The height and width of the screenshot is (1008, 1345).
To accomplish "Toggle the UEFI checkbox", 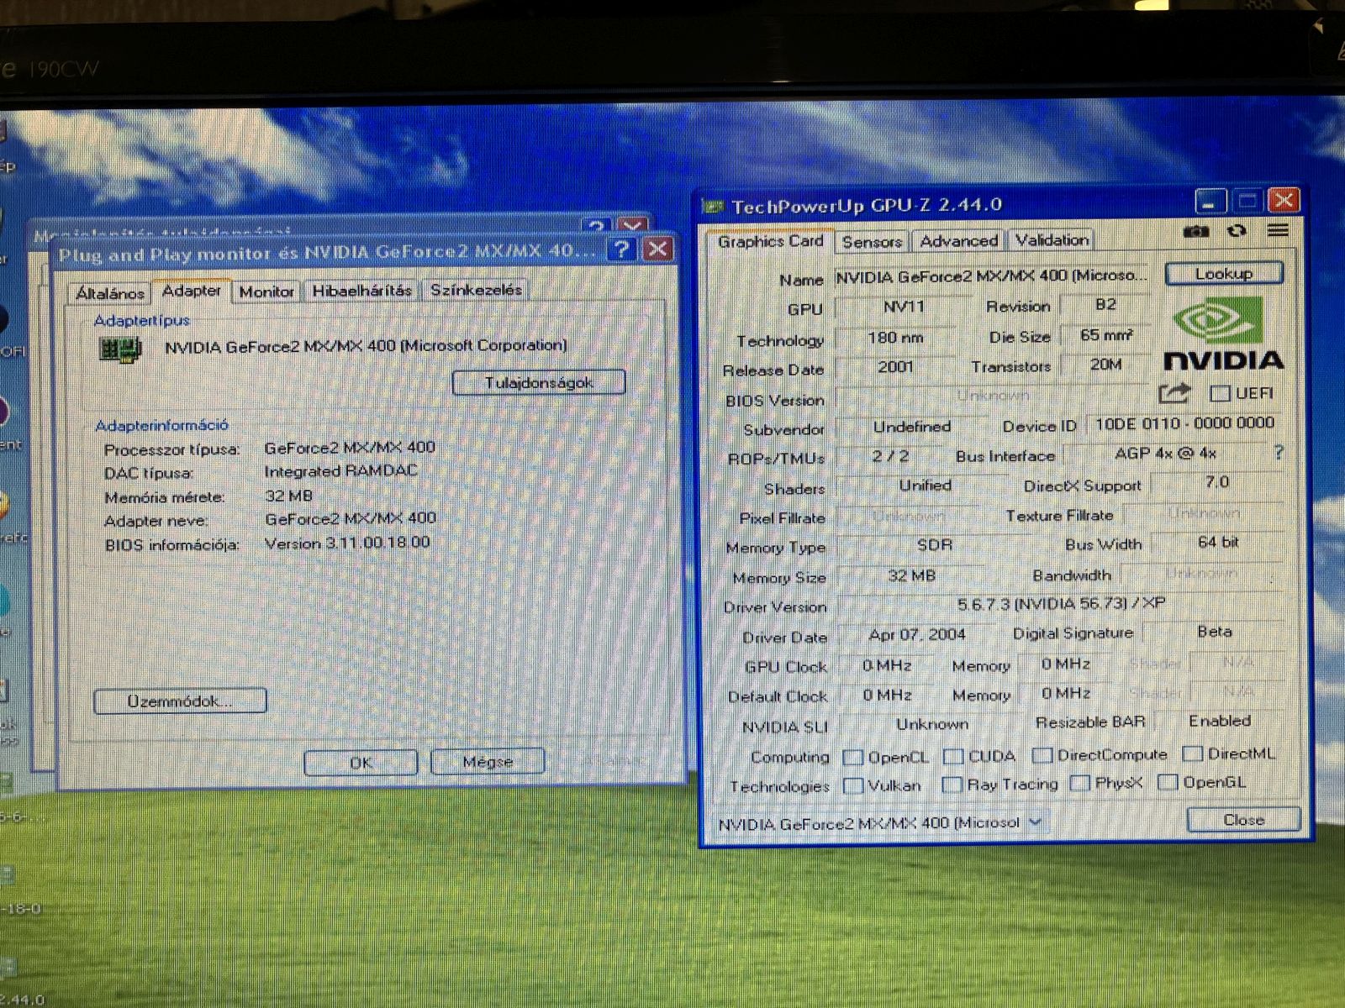I will [x=1220, y=393].
